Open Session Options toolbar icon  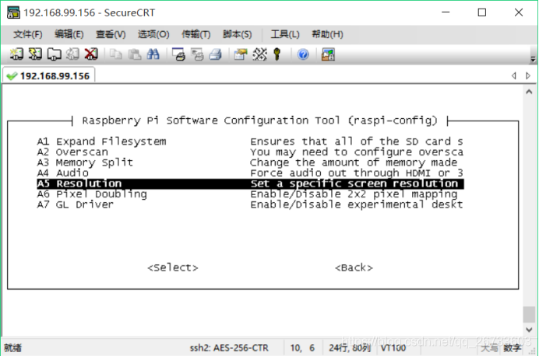point(241,54)
